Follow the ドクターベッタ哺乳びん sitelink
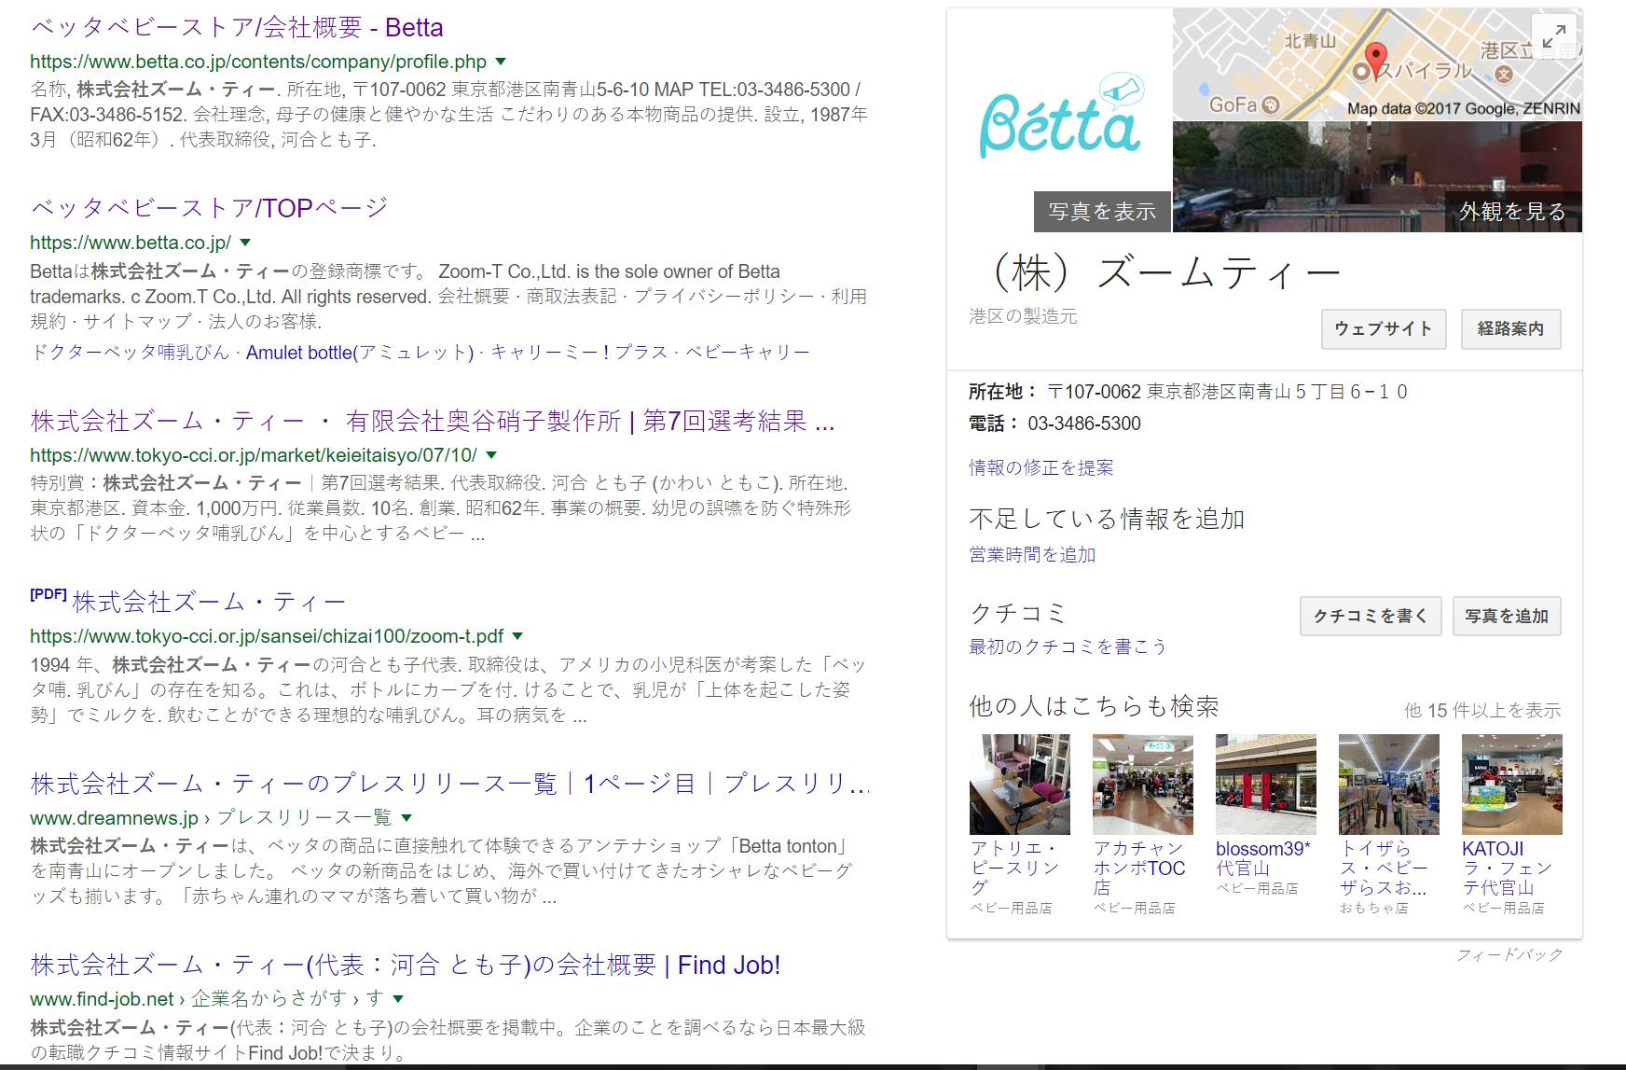Image resolution: width=1626 pixels, height=1070 pixels. [130, 353]
